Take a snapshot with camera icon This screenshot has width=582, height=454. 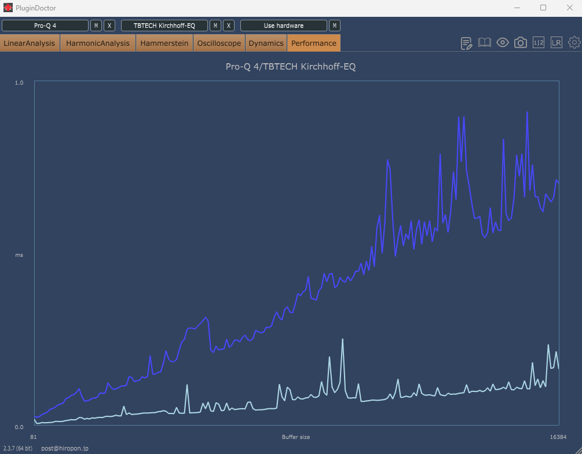click(x=521, y=43)
